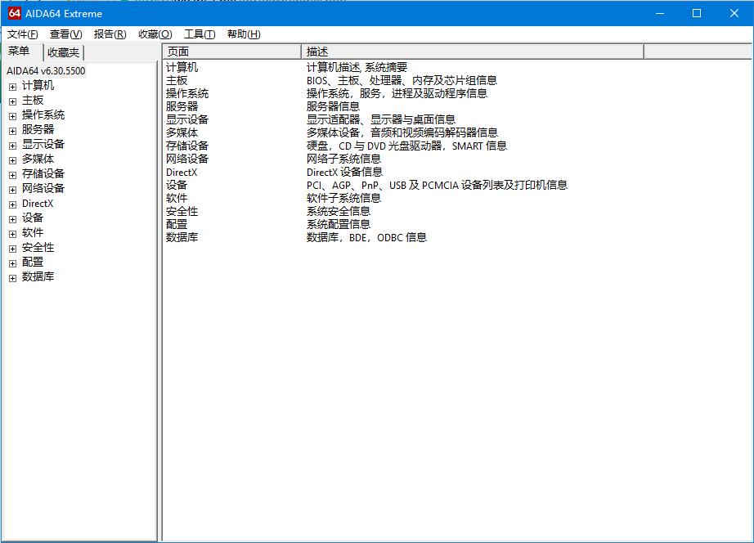The width and height of the screenshot is (754, 543).
Task: Minimize the AIDA64 Extreme window
Action: pos(660,13)
